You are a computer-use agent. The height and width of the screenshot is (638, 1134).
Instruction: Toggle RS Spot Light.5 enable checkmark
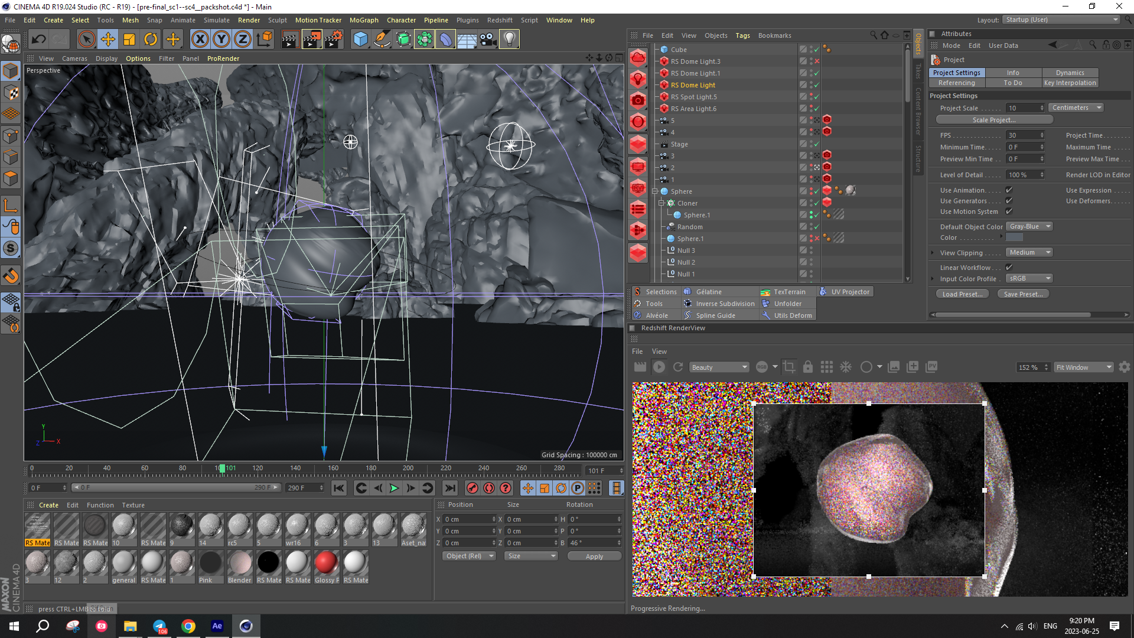click(817, 97)
